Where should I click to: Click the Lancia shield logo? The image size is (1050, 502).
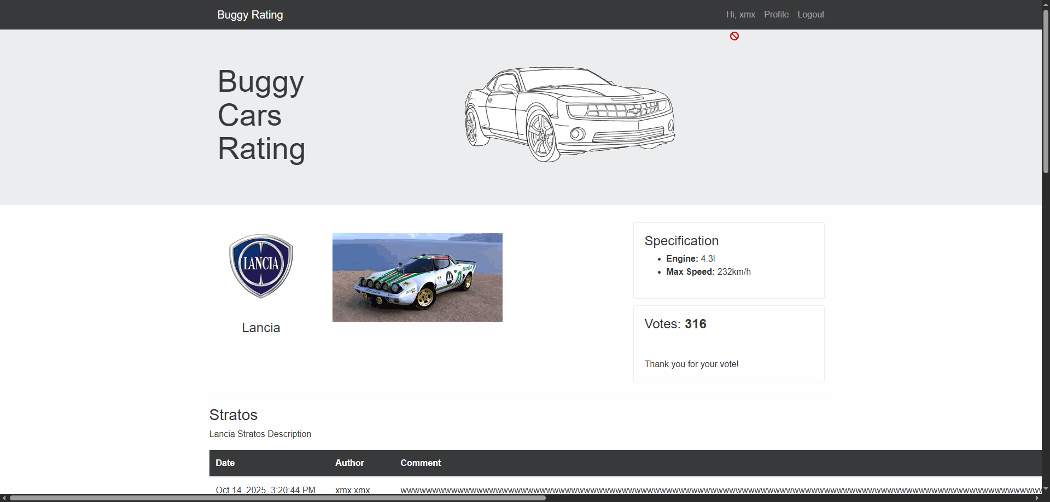pos(261,266)
